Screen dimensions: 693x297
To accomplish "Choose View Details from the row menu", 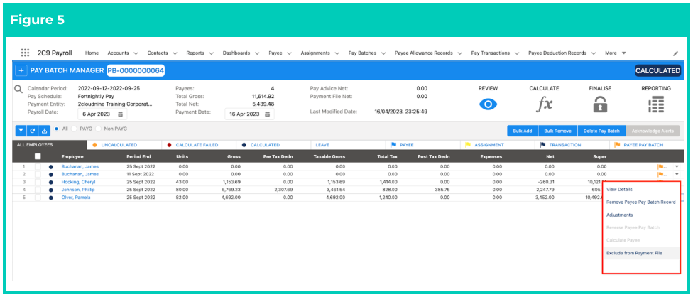I will click(619, 189).
